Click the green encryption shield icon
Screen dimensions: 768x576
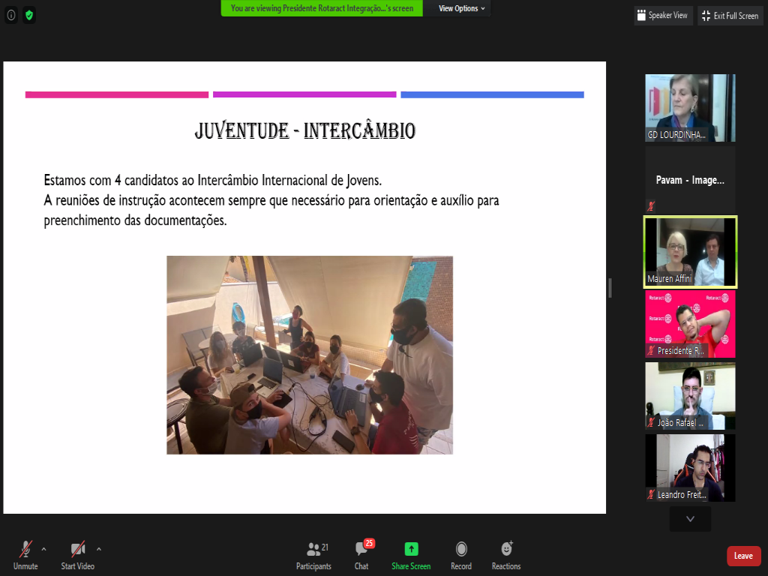[x=29, y=15]
